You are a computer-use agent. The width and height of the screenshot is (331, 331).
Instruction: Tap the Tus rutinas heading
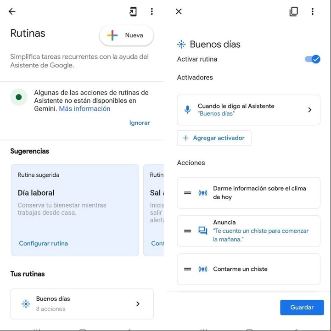[28, 274]
